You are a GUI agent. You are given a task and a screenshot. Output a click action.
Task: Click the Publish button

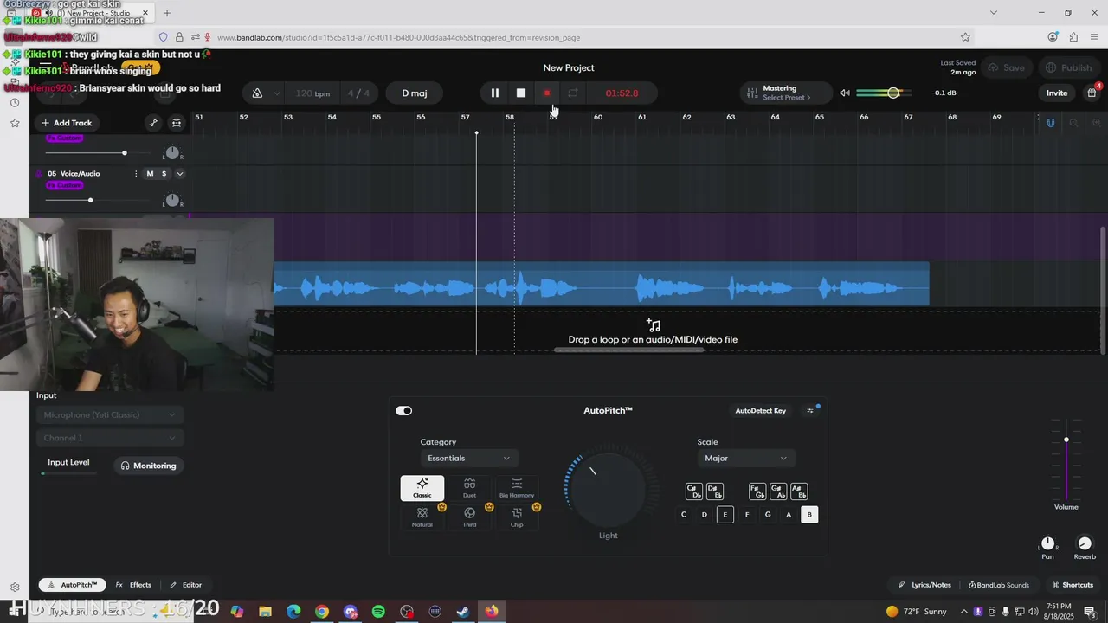point(1068,67)
